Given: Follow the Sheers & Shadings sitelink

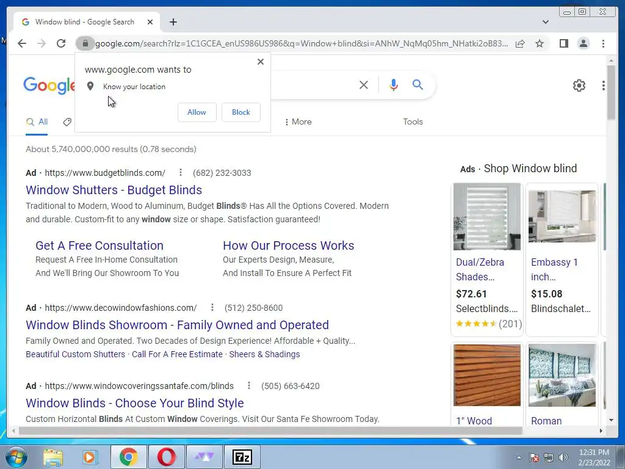Looking at the screenshot, I should click(x=264, y=354).
